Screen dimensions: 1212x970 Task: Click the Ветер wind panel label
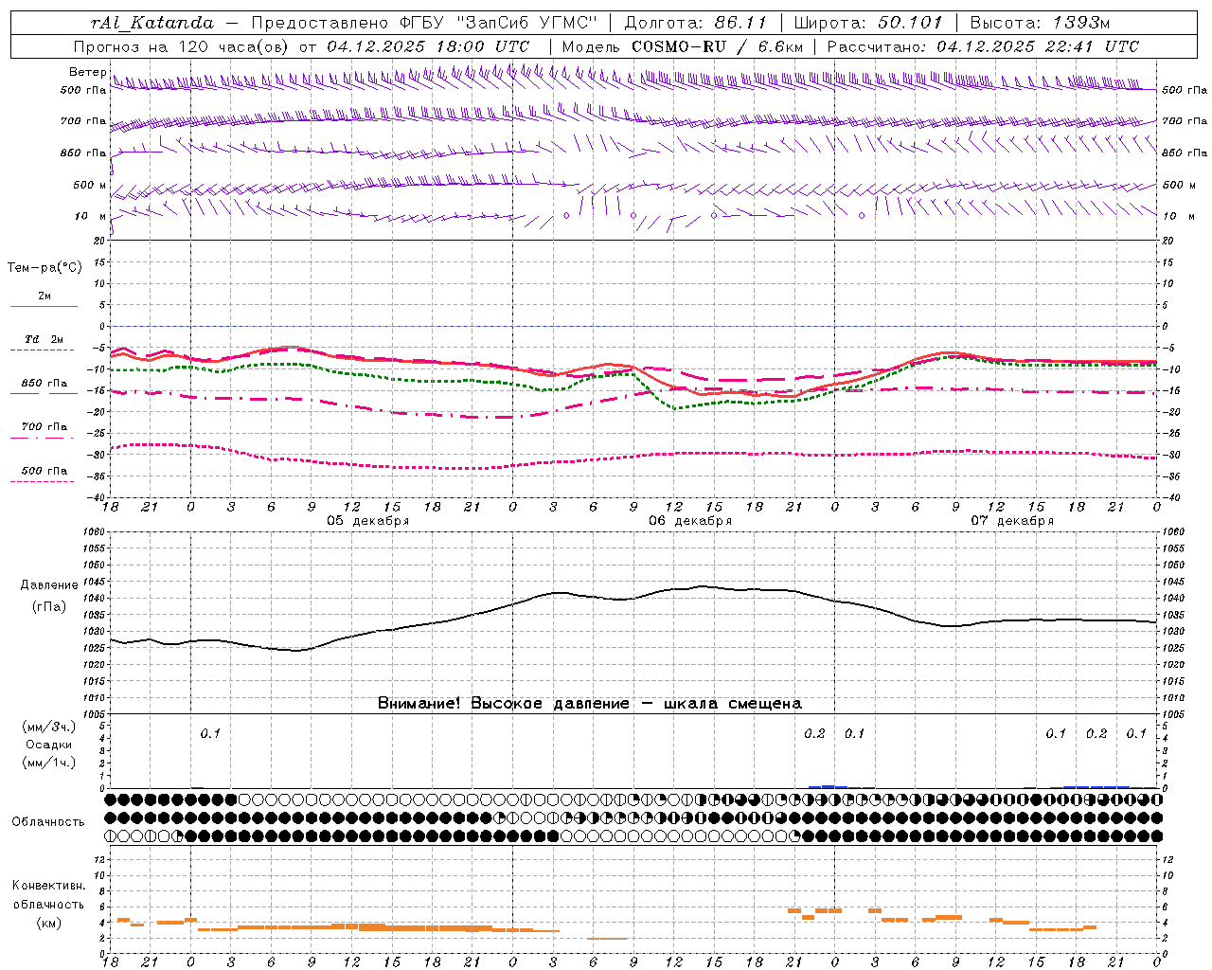point(87,72)
